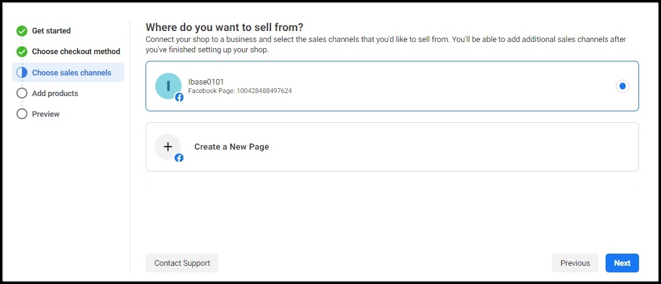Click the green checkmark beside Choose checkout method
The height and width of the screenshot is (284, 661).
pos(22,52)
